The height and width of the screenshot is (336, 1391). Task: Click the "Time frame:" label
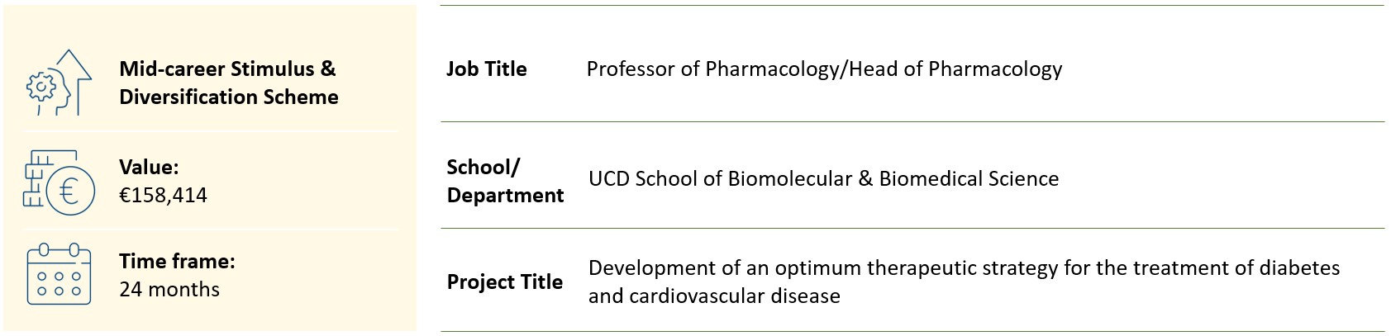(x=177, y=261)
